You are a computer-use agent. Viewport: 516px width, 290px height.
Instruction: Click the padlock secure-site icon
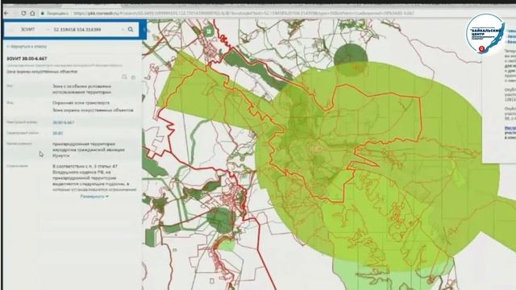(x=43, y=14)
